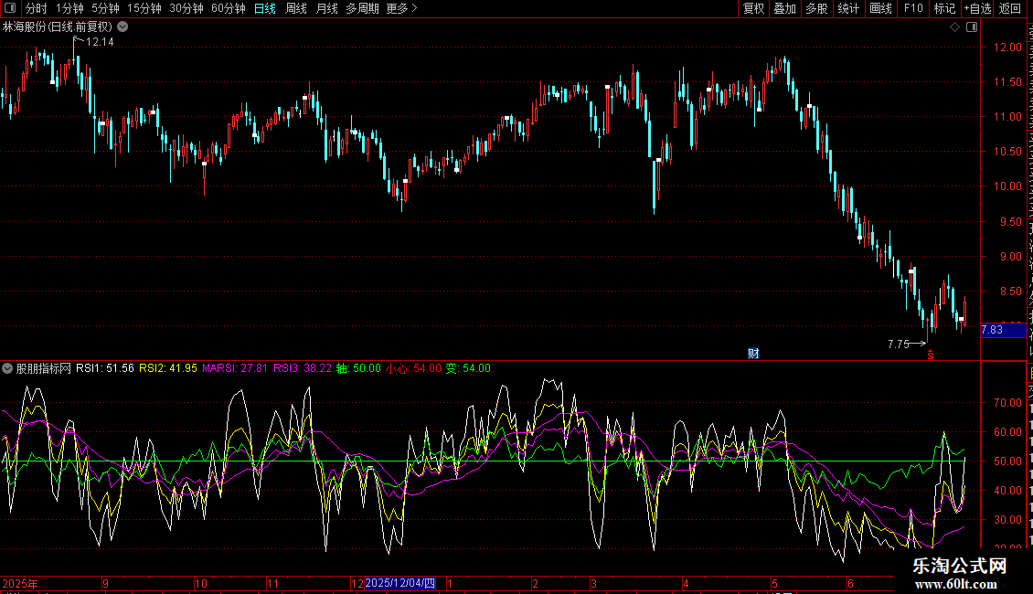This screenshot has height=594, width=1033.
Task: Click the 8.50 price axis label
Action: click(1010, 292)
